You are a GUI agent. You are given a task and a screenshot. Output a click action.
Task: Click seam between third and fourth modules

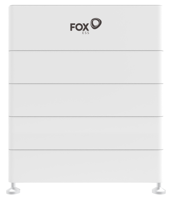[x=86, y=117]
